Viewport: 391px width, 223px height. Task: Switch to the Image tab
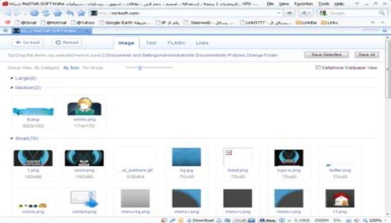pos(126,43)
